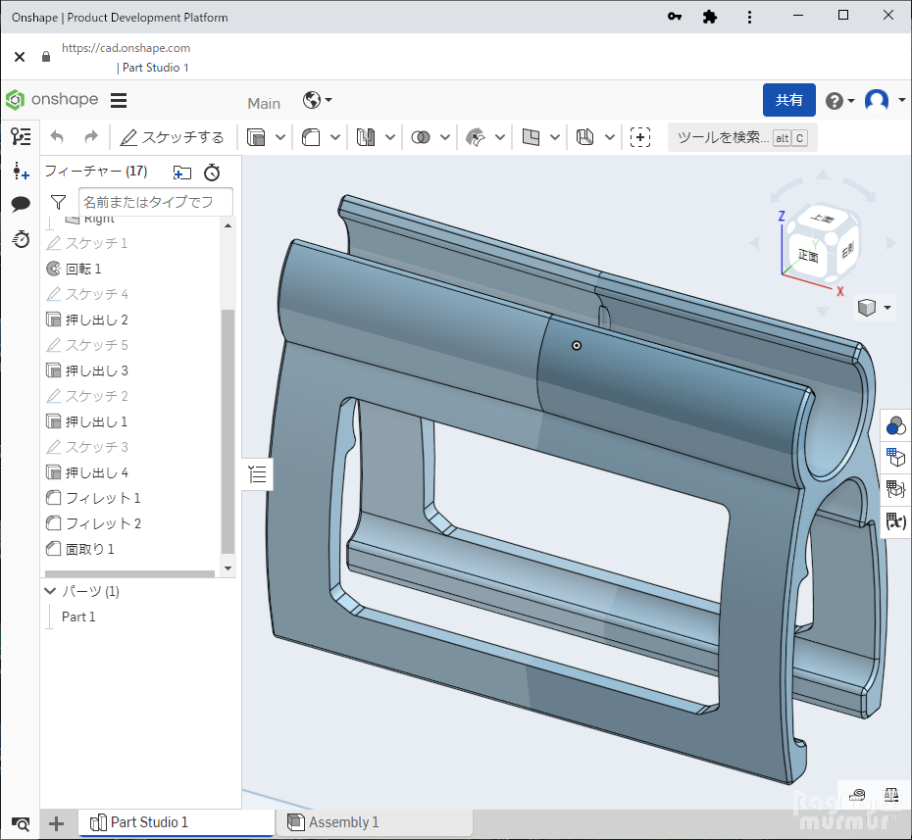This screenshot has width=912, height=840.
Task: Click the filter funnel icon
Action: click(58, 202)
